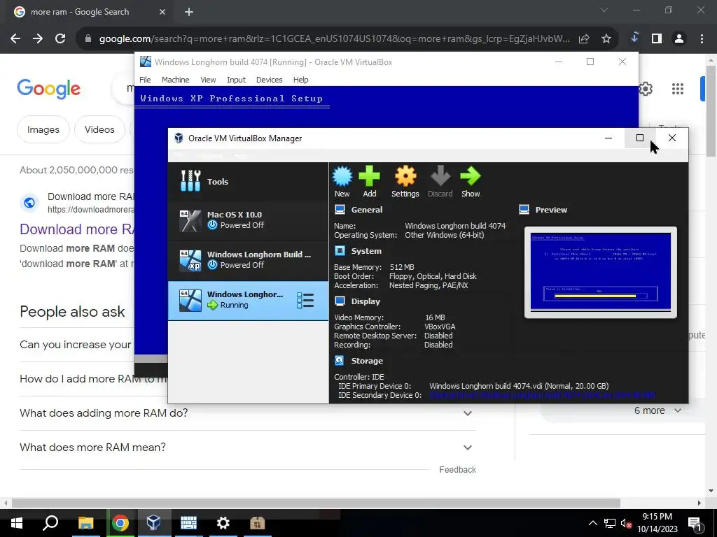Switch to Chrome on taskbar
717x537 pixels.
[120, 523]
